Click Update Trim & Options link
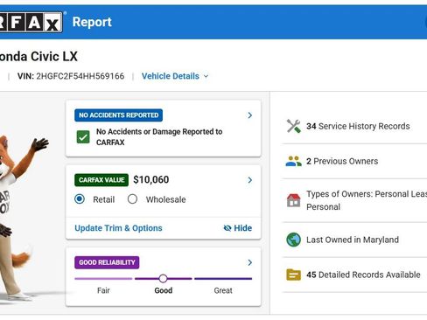Viewport: 427px width, 320px height. pos(118,228)
